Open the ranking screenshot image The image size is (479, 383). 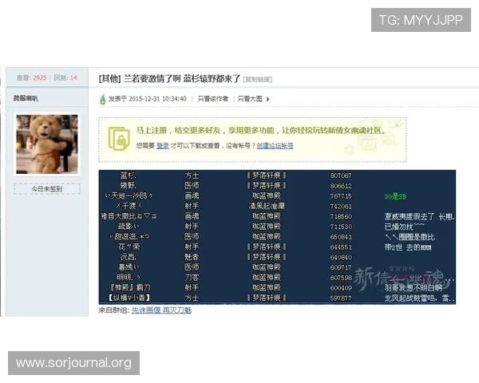point(277,237)
